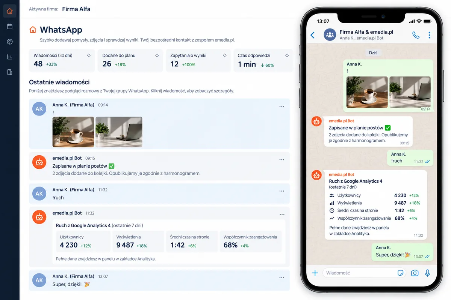The image size is (451, 300).
Task: Tap bot avatar beside phone Google Analytics message
Action: click(316, 175)
